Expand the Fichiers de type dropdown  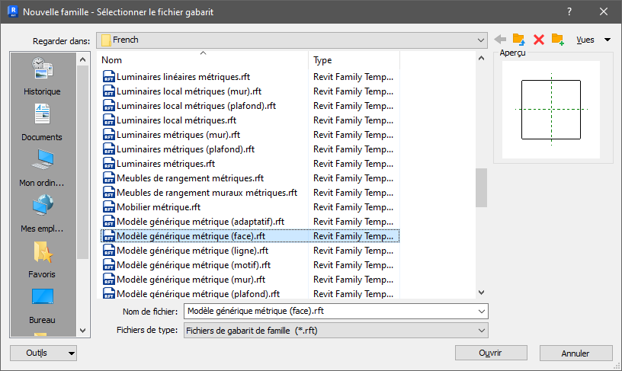[x=482, y=331]
